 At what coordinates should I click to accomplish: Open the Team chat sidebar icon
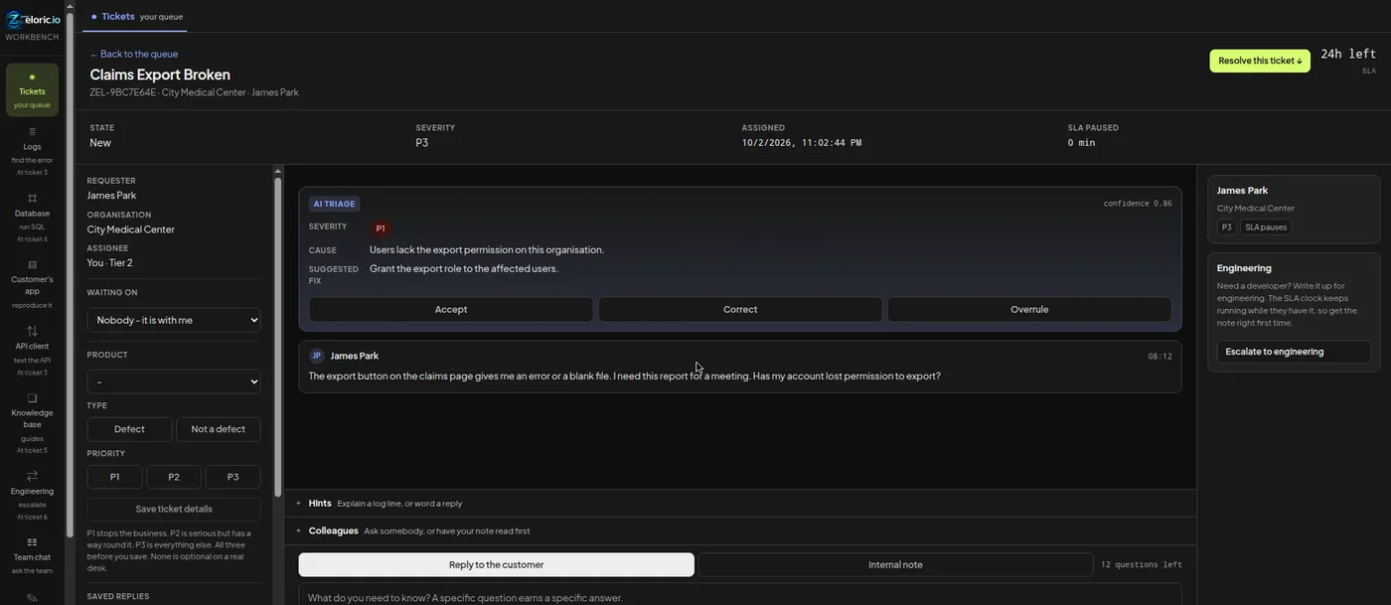pos(32,555)
